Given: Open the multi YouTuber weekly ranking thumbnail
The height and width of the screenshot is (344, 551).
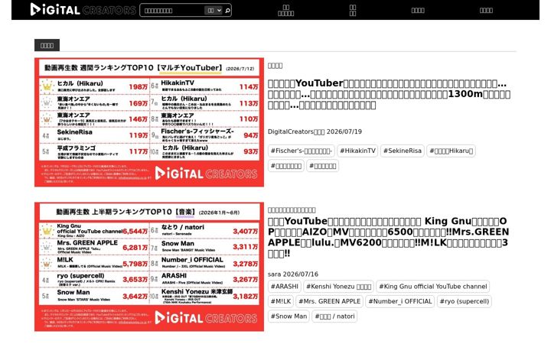Looking at the screenshot, I should click(x=149, y=122).
